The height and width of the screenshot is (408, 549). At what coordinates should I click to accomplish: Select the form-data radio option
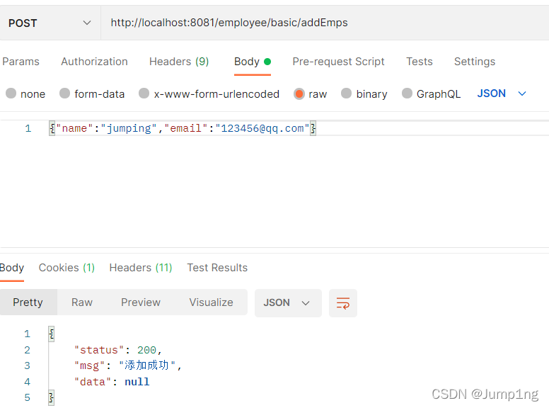(x=92, y=94)
